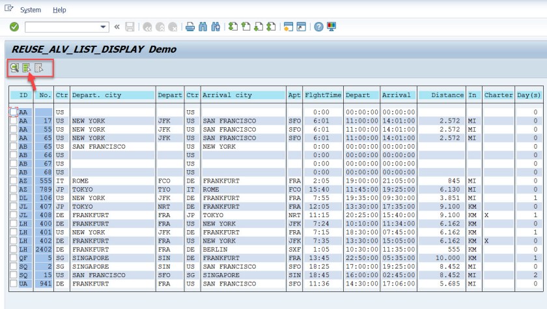
Task: Select the checkbox for row LH 2402
Action: (14, 248)
